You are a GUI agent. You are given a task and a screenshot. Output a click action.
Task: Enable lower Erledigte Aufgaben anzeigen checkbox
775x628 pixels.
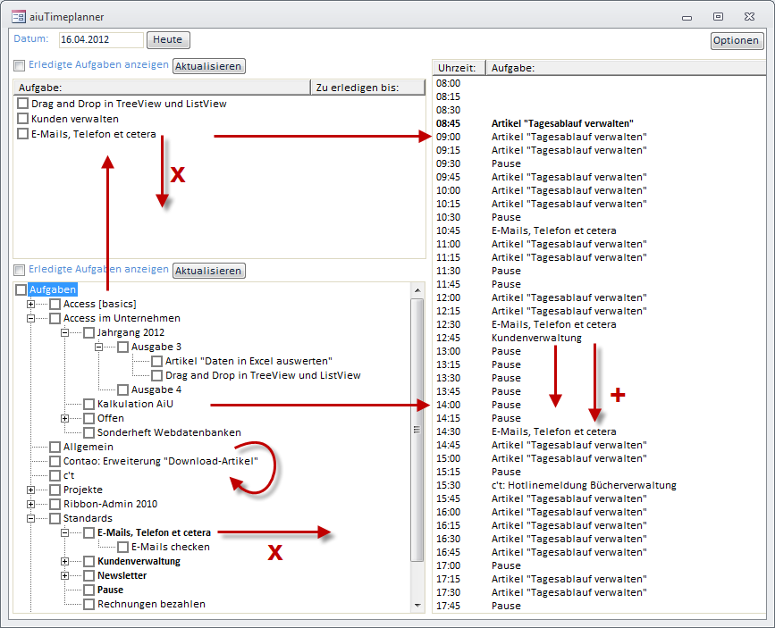20,270
